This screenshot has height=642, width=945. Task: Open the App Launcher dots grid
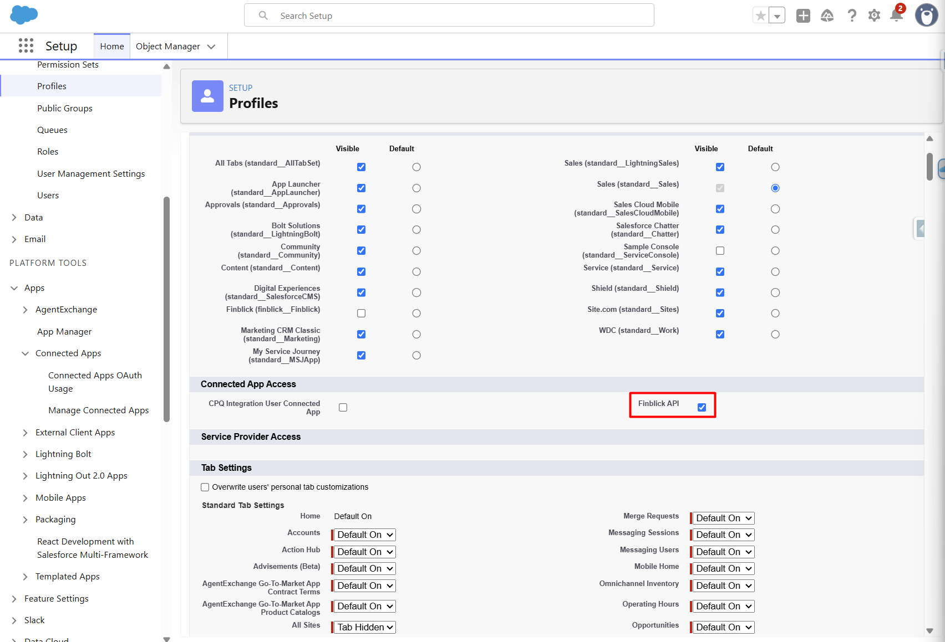click(26, 46)
